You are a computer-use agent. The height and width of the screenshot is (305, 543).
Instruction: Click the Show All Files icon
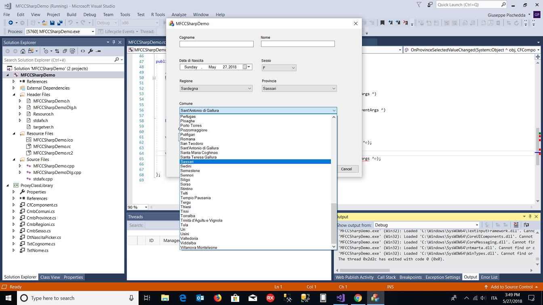tap(72, 51)
